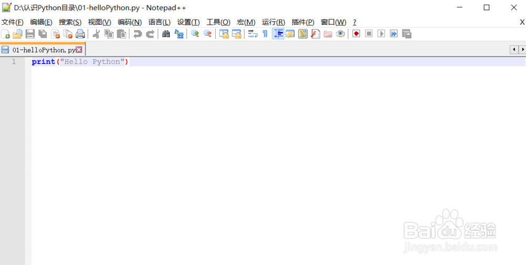Open user defined language dialog icon

click(x=290, y=34)
